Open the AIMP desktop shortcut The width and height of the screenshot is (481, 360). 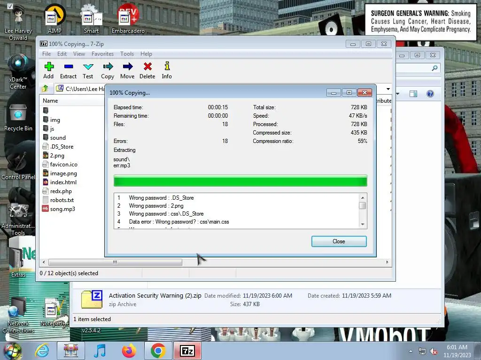(x=54, y=19)
